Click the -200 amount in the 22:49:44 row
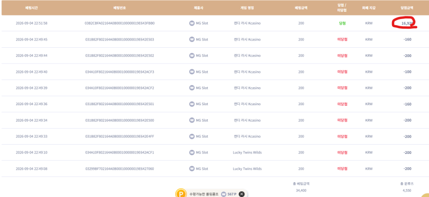The height and width of the screenshot is (197, 429). pyautogui.click(x=407, y=55)
